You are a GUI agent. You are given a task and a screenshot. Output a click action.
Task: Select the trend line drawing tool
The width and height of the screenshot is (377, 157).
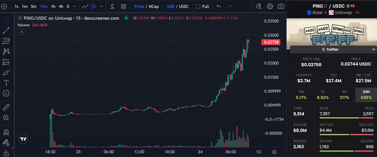pyautogui.click(x=6, y=30)
